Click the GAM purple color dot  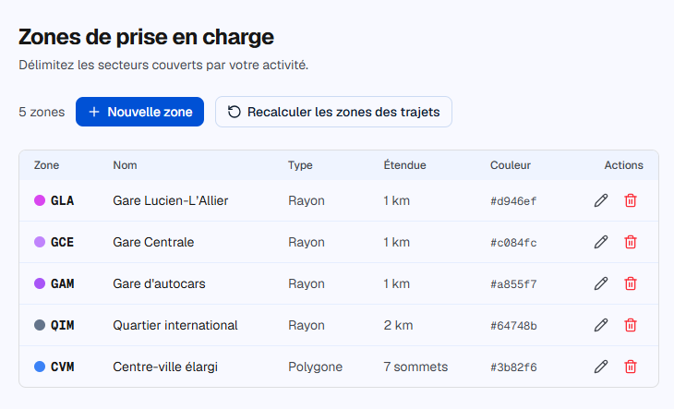pyautogui.click(x=40, y=283)
